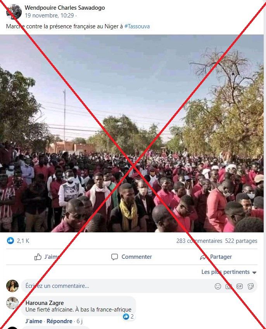Open the 19 novembre, 10:29 timestamp
The width and height of the screenshot is (266, 329).
pyautogui.click(x=49, y=16)
